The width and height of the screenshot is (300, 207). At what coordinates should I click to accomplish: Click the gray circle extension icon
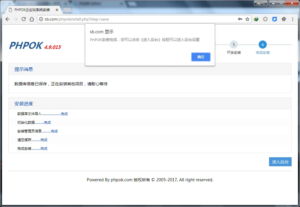pyautogui.click(x=265, y=19)
